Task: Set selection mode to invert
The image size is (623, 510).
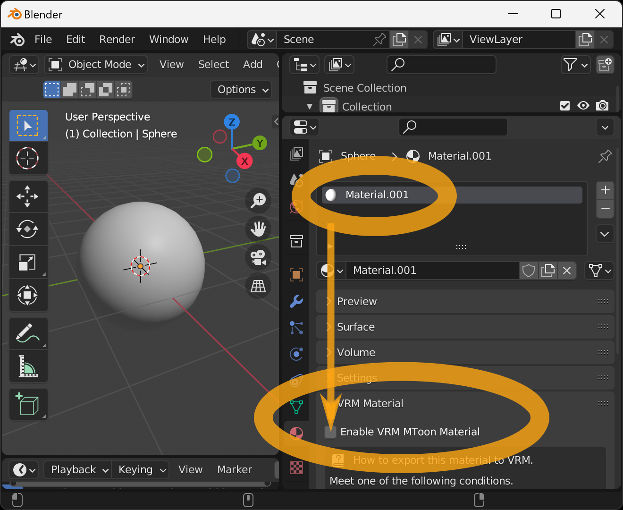Action: point(106,90)
